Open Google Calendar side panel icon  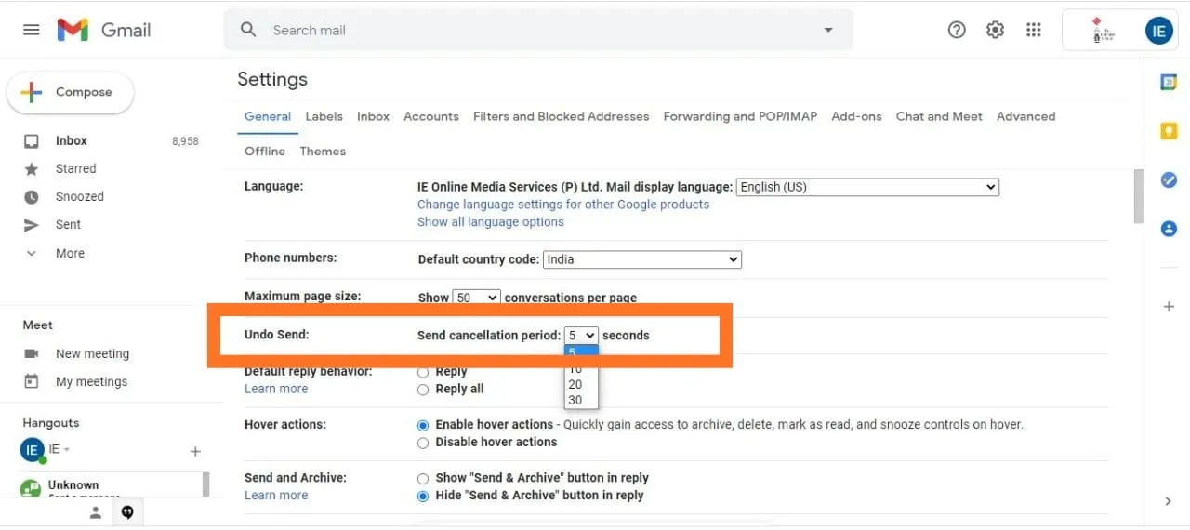pyautogui.click(x=1169, y=83)
